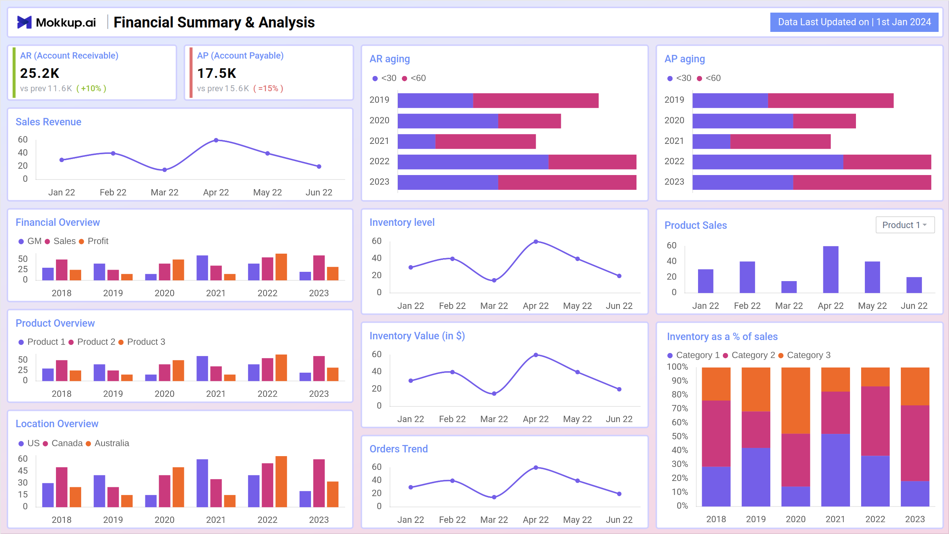Click 2018 purple segment in Inventory % chart

click(716, 487)
